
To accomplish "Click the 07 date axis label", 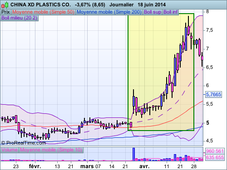I will [98, 166].
